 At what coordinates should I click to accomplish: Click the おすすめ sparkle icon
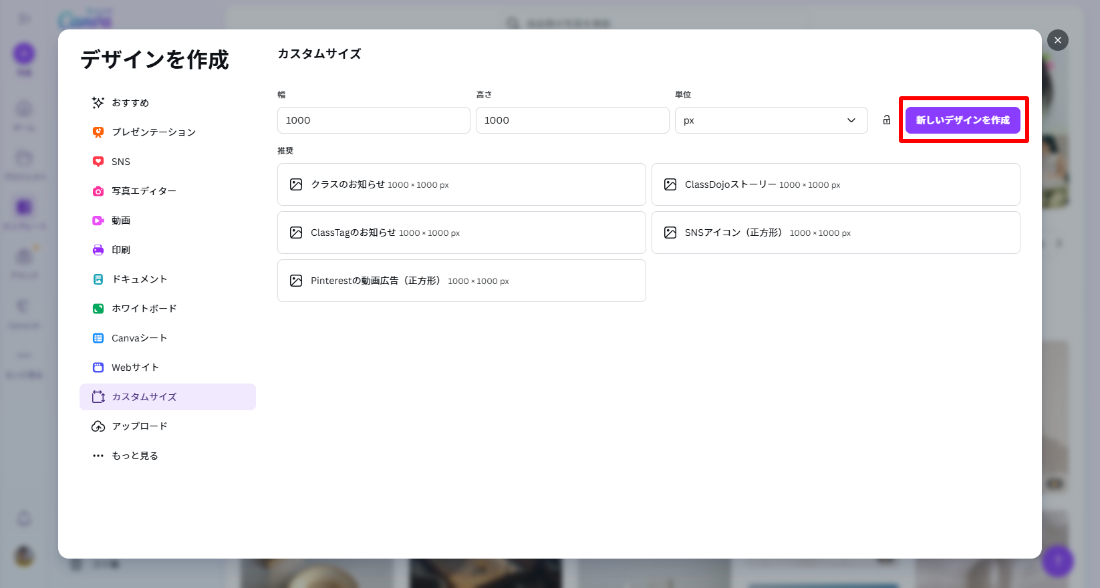98,102
